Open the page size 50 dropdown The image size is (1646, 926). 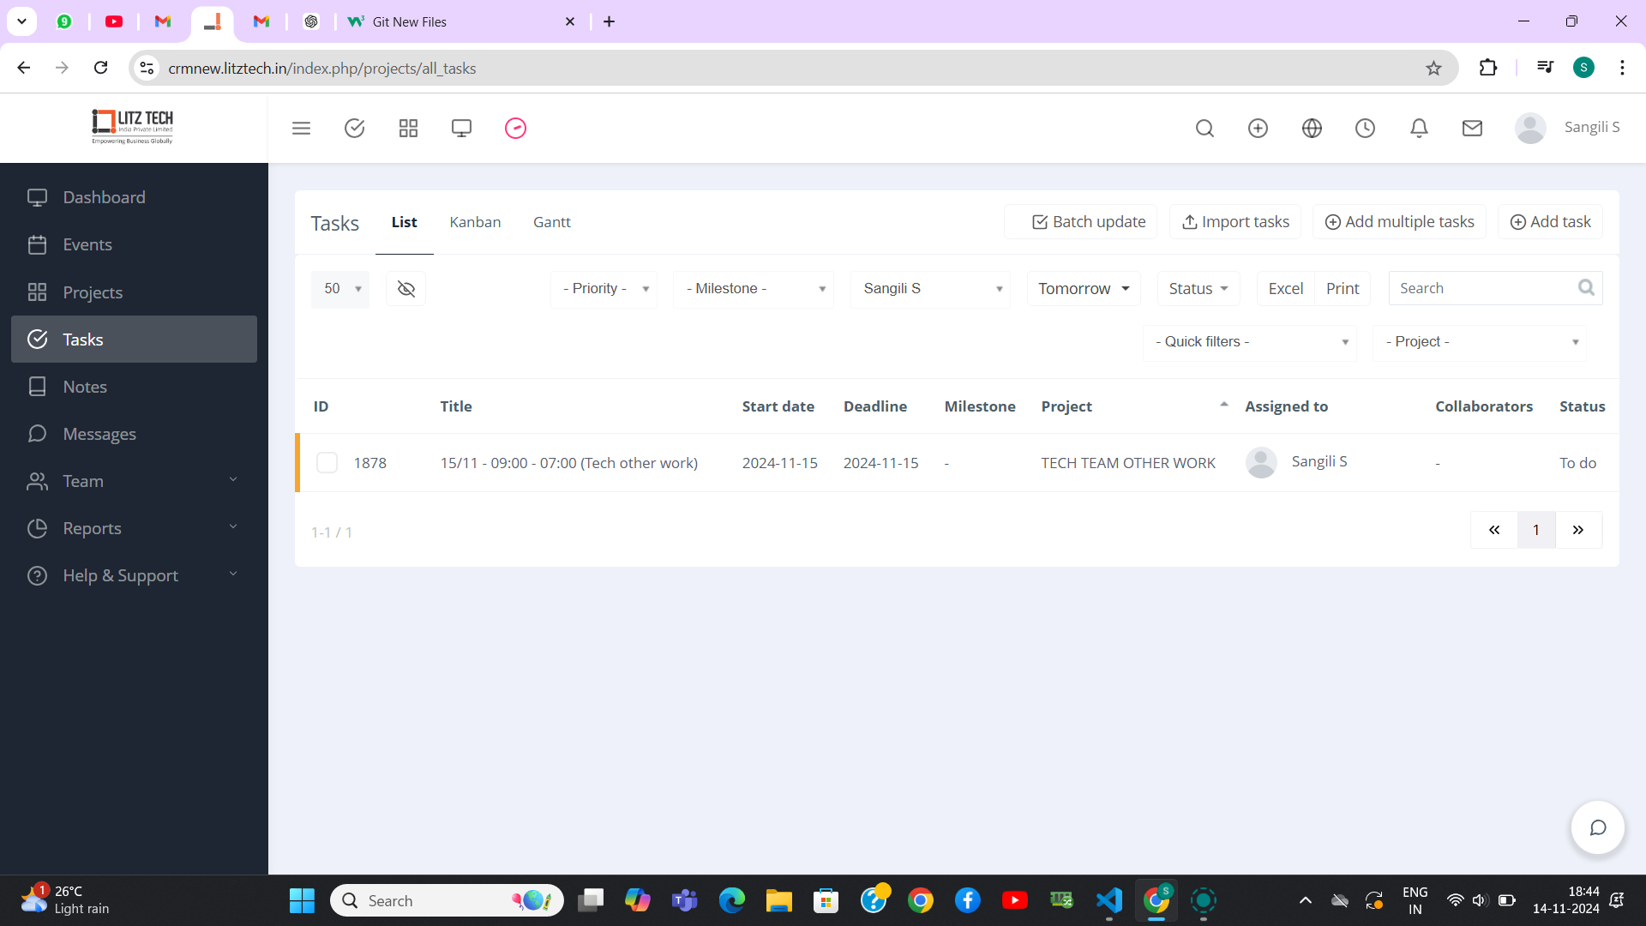pos(340,289)
